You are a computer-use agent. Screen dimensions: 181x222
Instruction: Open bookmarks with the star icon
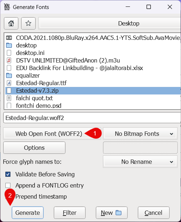tap(28, 23)
